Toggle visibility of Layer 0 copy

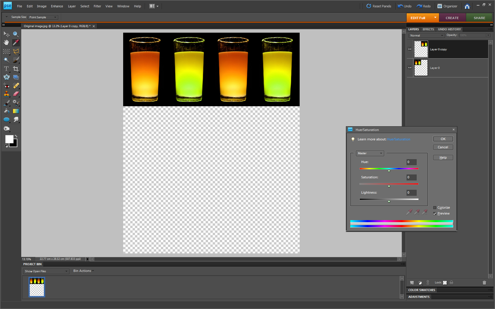pos(410,49)
